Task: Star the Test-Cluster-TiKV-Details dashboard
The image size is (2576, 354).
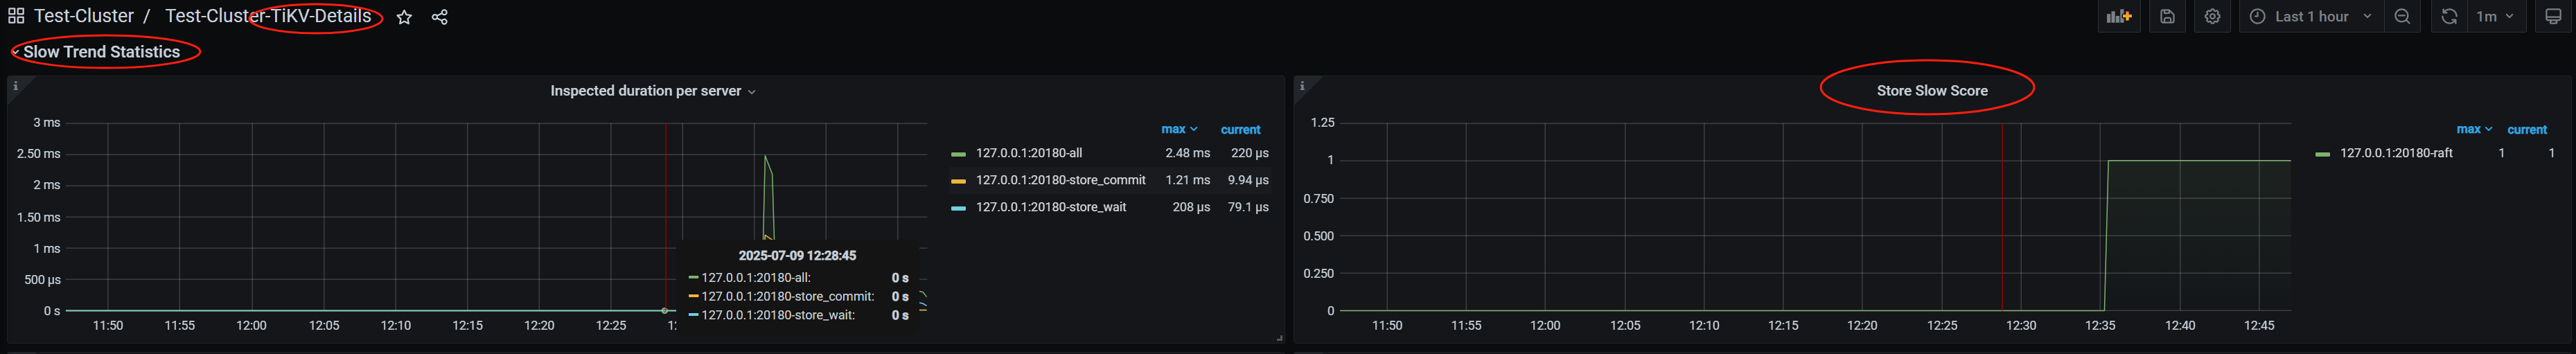Action: (x=404, y=17)
